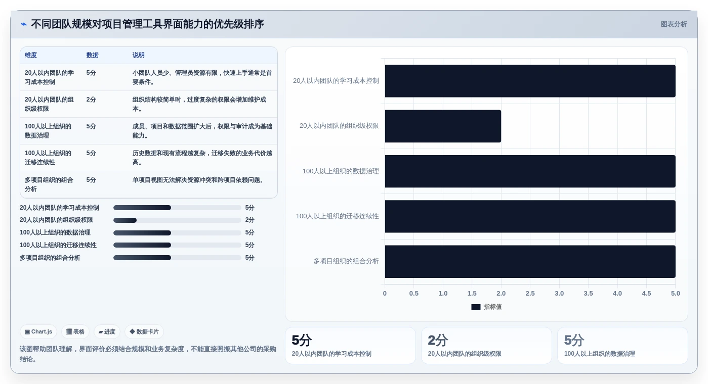Toggle the 指标值 legend swatch

point(476,307)
